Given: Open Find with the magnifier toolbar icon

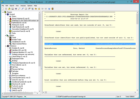Looking at the screenshot, I should pyautogui.click(x=19, y=9).
